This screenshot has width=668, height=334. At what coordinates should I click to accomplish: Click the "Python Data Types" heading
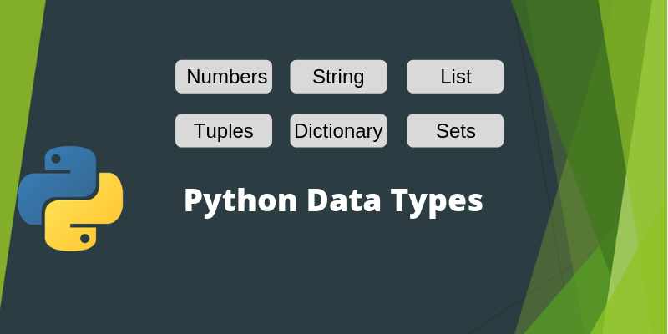click(x=333, y=202)
